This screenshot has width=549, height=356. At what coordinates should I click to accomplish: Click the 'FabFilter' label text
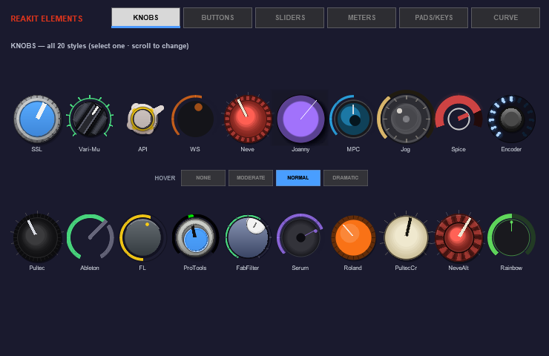pos(248,268)
